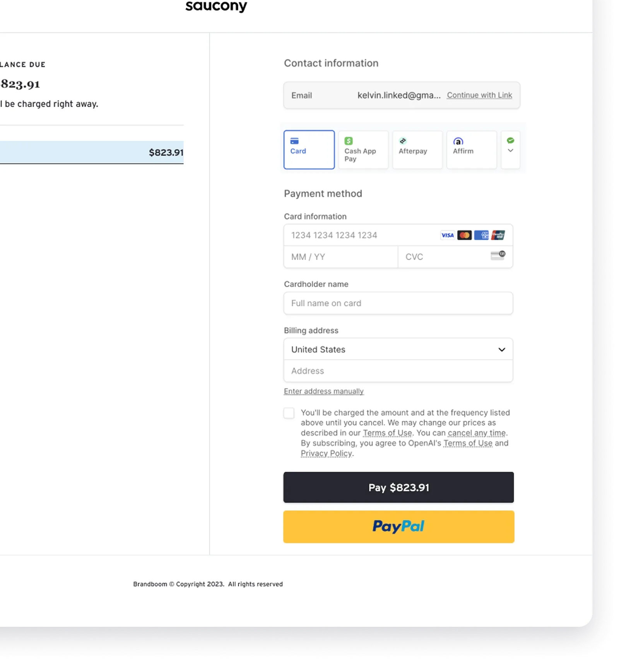The width and height of the screenshot is (619, 662).
Task: Select the Affirm payment tab
Action: click(x=472, y=150)
